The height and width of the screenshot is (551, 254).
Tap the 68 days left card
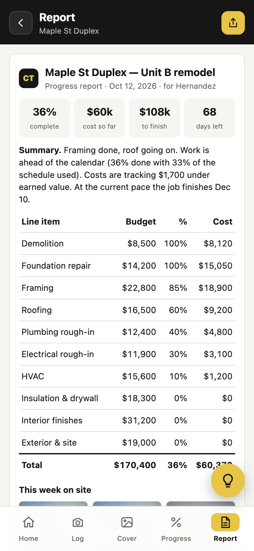click(210, 118)
